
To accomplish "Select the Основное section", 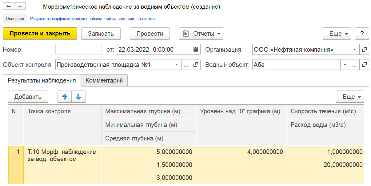I will (15, 18).
